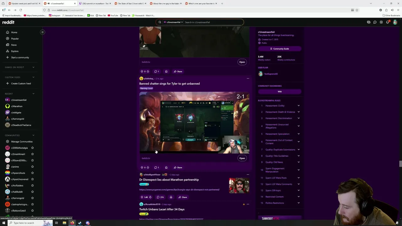Open the user avatar menu
The height and width of the screenshot is (226, 402).
tap(395, 22)
